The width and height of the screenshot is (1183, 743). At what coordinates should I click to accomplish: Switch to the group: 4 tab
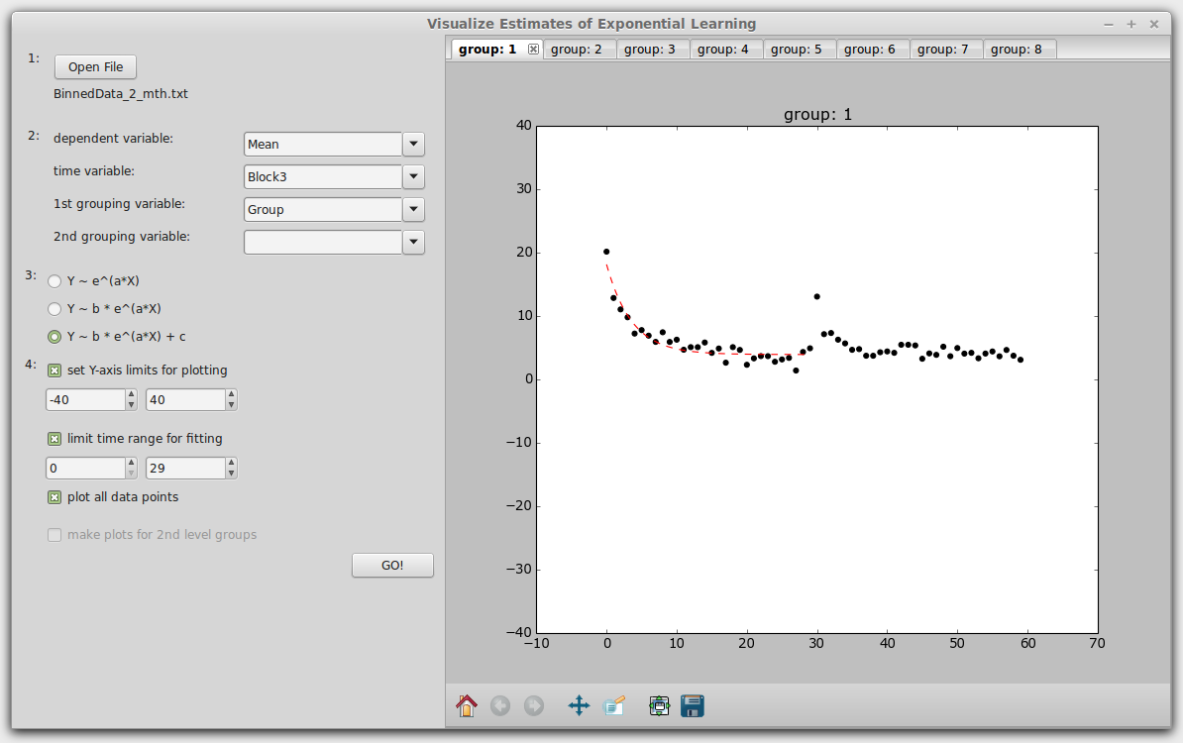[723, 49]
